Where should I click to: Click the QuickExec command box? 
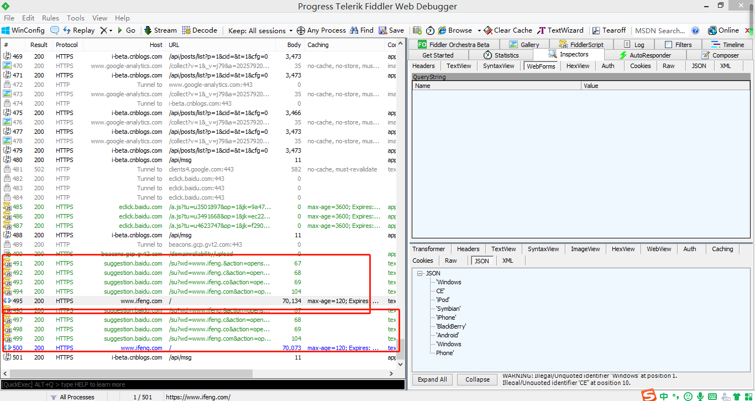point(202,384)
